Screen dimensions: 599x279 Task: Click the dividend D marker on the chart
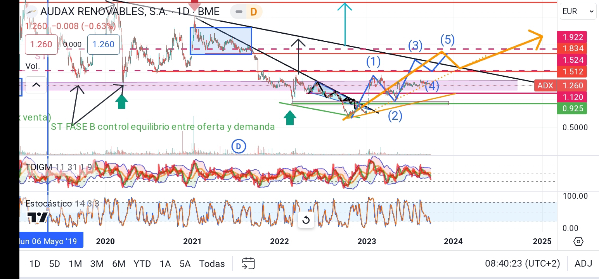pyautogui.click(x=239, y=146)
